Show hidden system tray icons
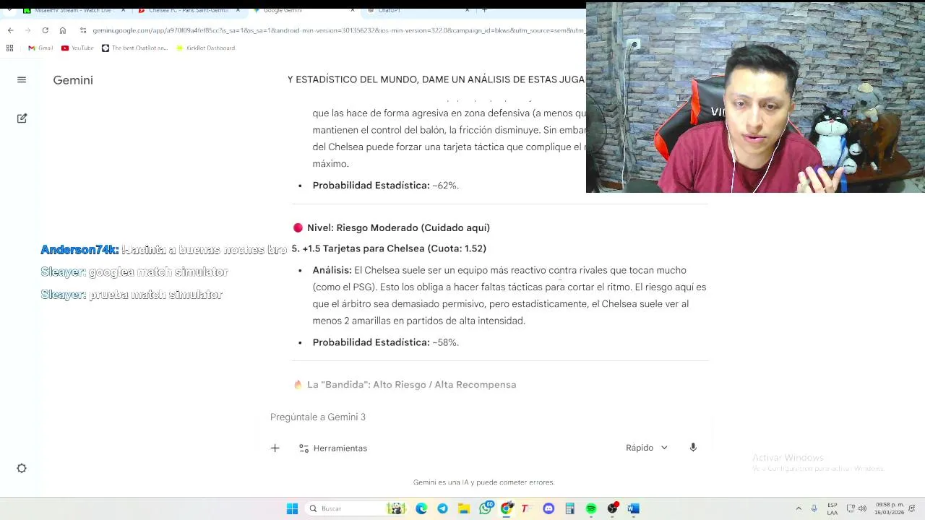 coord(799,508)
